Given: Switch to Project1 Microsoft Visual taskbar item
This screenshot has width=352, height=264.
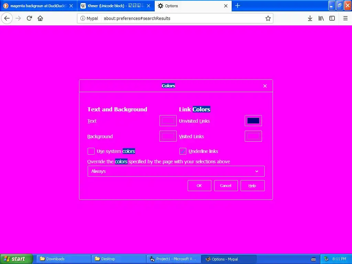Looking at the screenshot, I should coord(174,259).
